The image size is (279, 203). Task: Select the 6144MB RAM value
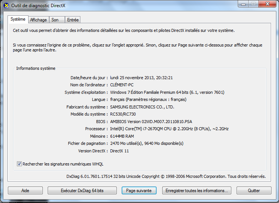click(x=122, y=136)
